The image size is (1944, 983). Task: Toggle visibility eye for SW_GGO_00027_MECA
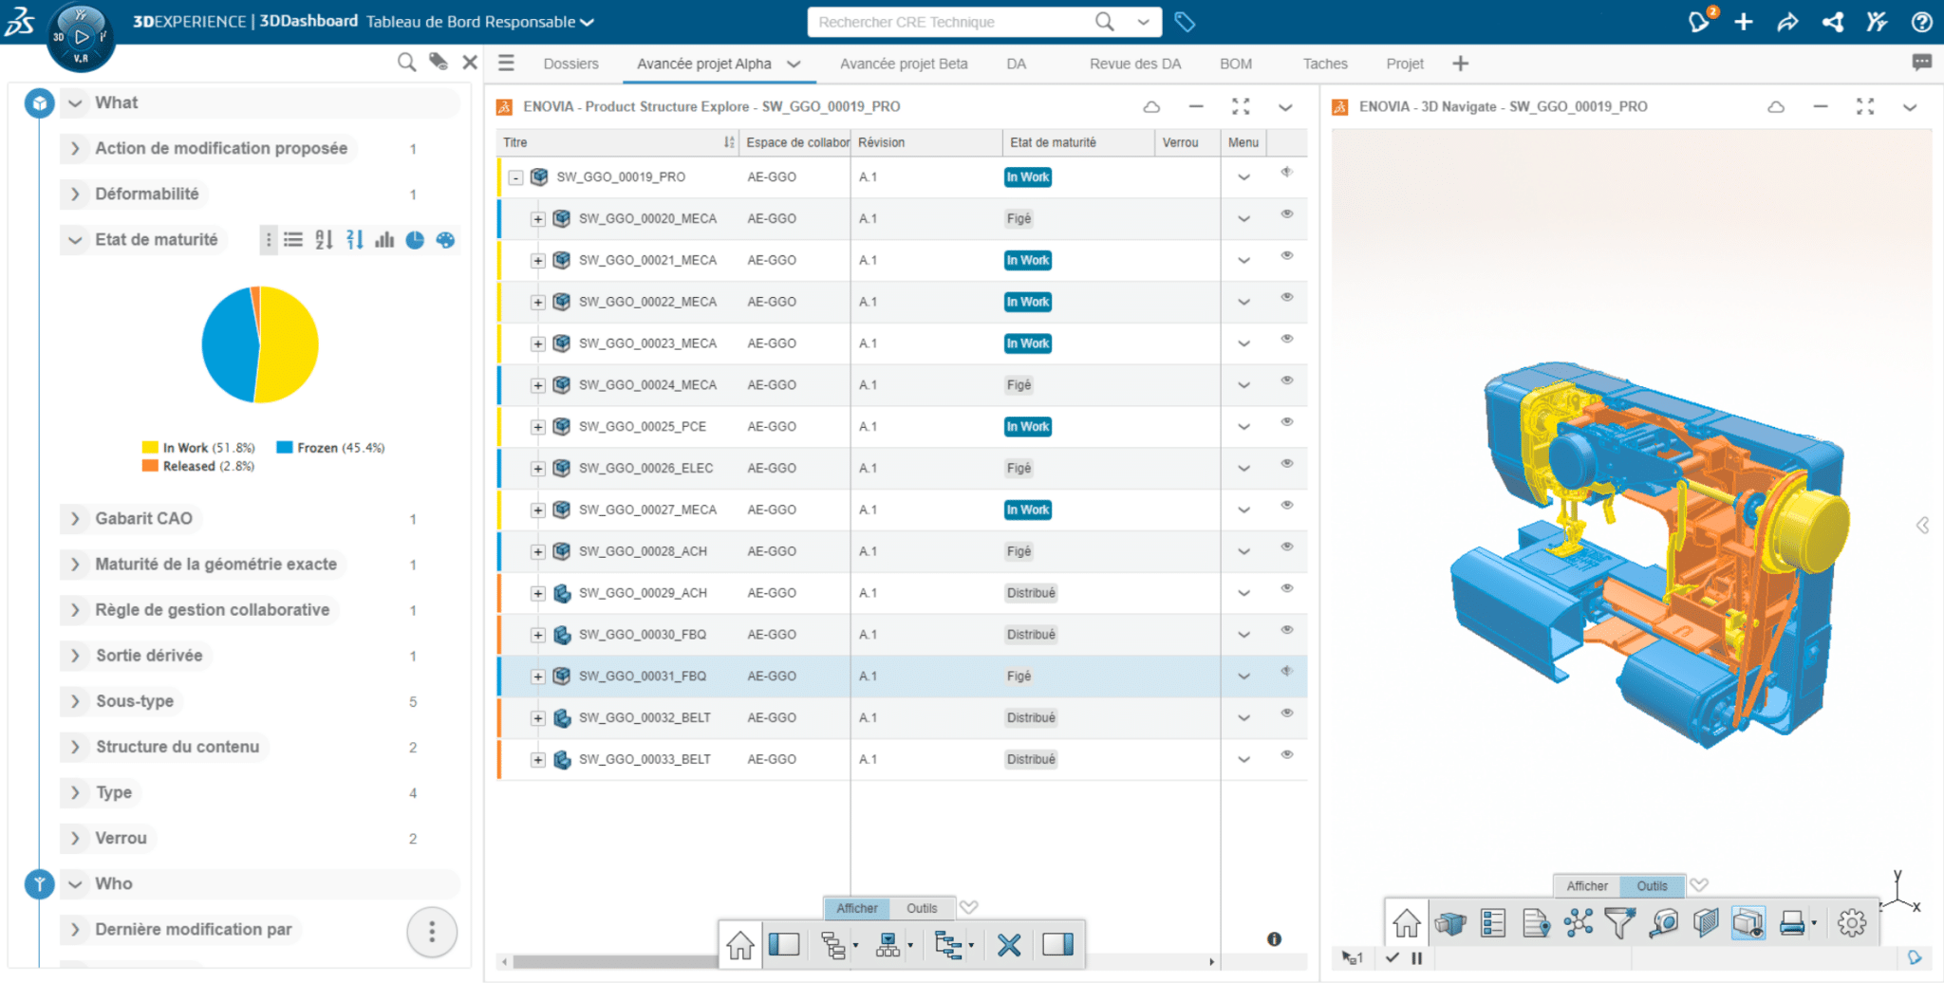[x=1287, y=506]
